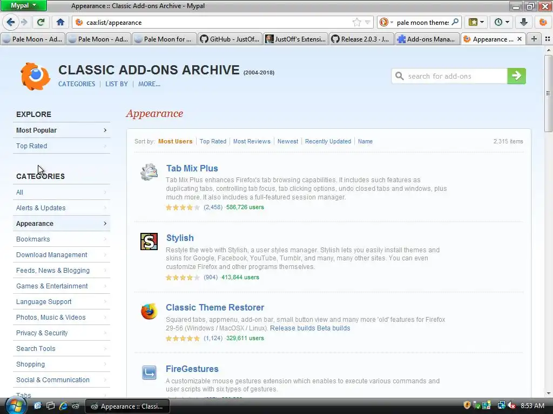Open the bookmarks menu button
Image resolution: width=553 pixels, height=414 pixels.
click(x=473, y=22)
